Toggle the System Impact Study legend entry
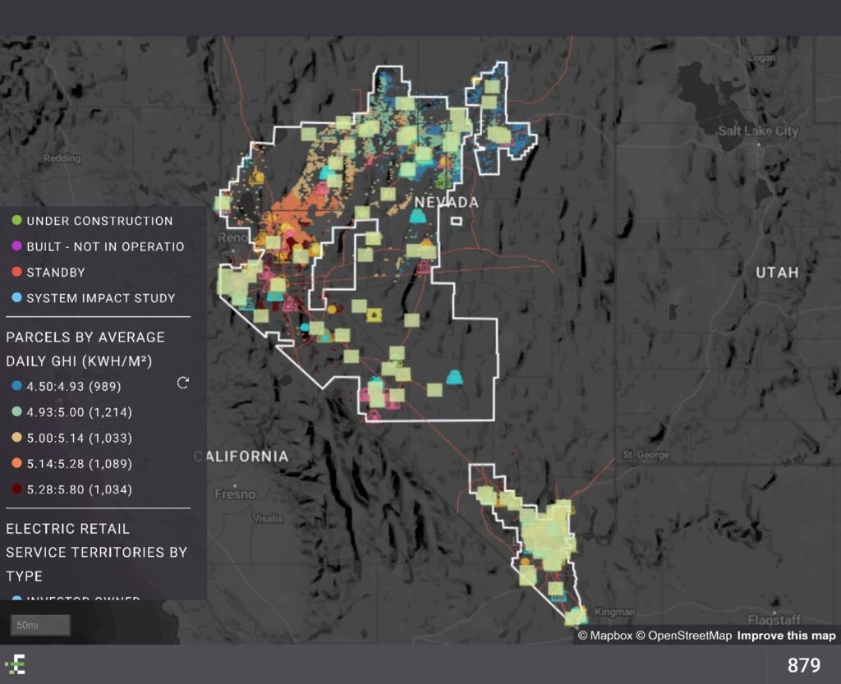 coord(101,298)
